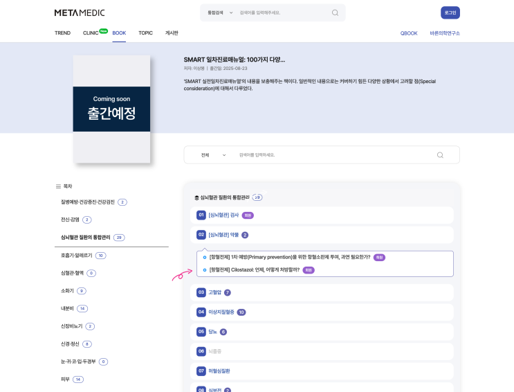514x392 pixels.
Task: Select 내분비 chapter in table of contents
Action: [x=67, y=309]
